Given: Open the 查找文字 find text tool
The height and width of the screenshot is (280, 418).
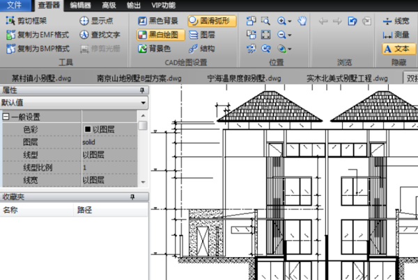Looking at the screenshot, I should (100, 35).
